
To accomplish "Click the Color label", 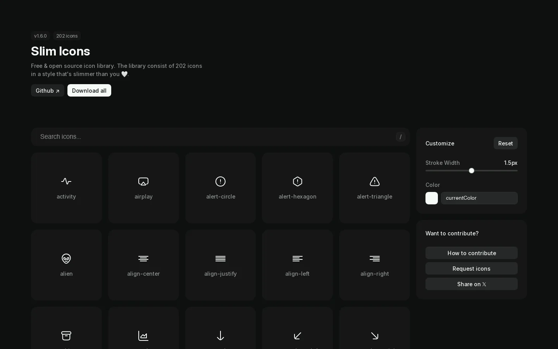I will (432, 185).
